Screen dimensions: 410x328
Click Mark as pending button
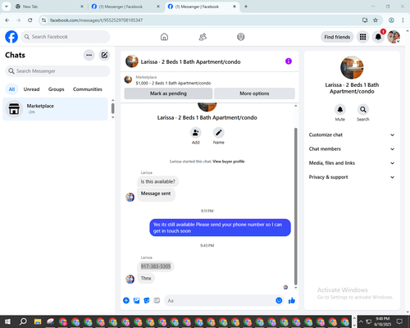(x=168, y=93)
